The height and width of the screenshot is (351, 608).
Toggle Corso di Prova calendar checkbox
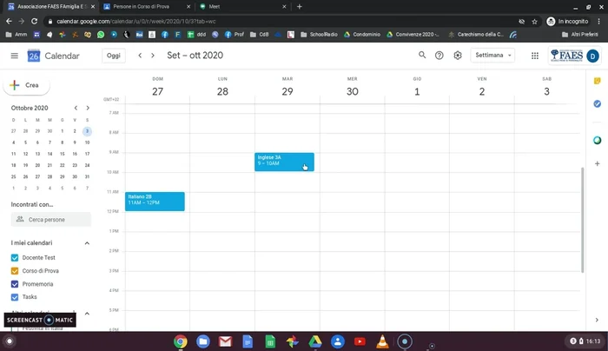click(x=15, y=271)
